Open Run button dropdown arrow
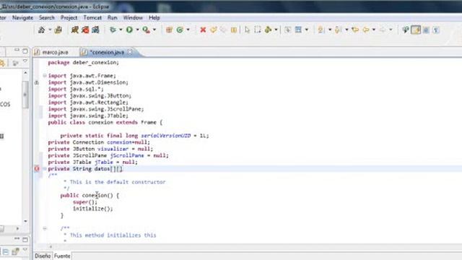This screenshot has width=462, height=260. (x=137, y=30)
